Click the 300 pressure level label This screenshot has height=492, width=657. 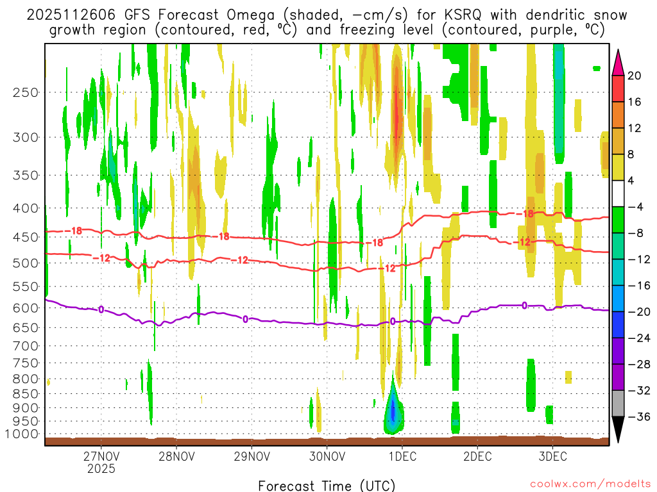[26, 137]
